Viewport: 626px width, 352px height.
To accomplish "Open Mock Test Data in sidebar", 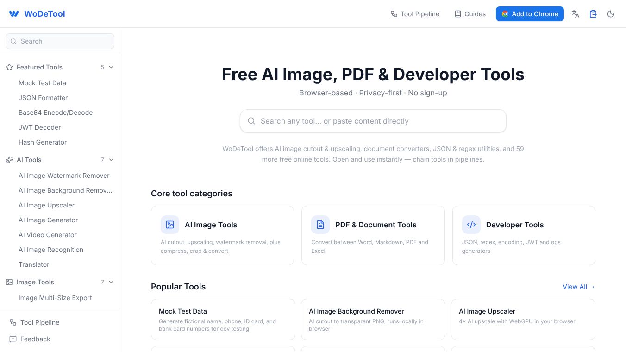I will 42,83.
